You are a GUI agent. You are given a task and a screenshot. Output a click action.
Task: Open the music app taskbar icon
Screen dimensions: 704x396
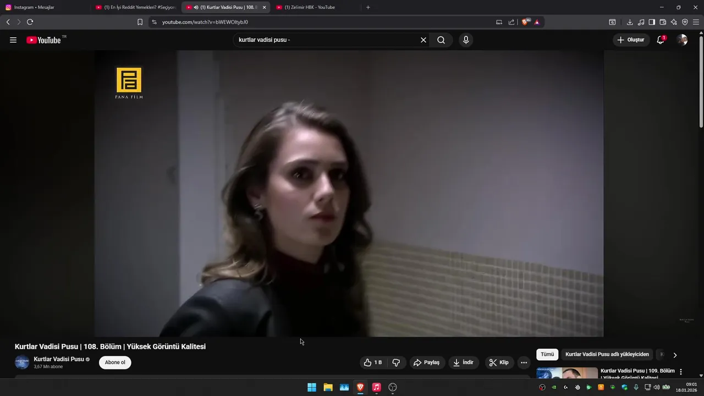pyautogui.click(x=376, y=387)
